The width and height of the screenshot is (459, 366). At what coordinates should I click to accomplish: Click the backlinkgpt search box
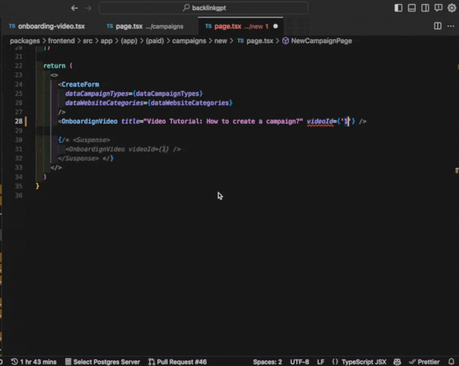[x=204, y=8]
